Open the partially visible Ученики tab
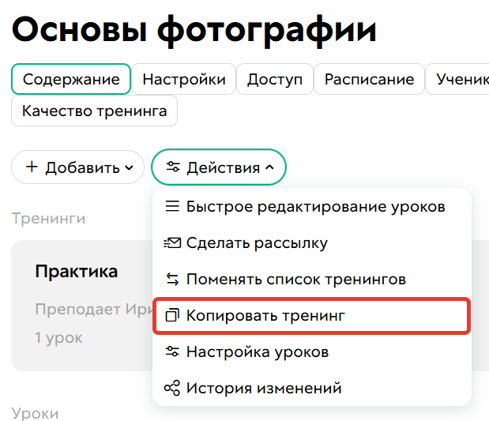 [460, 80]
